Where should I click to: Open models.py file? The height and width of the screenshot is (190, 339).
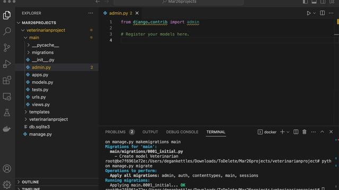pos(57,82)
